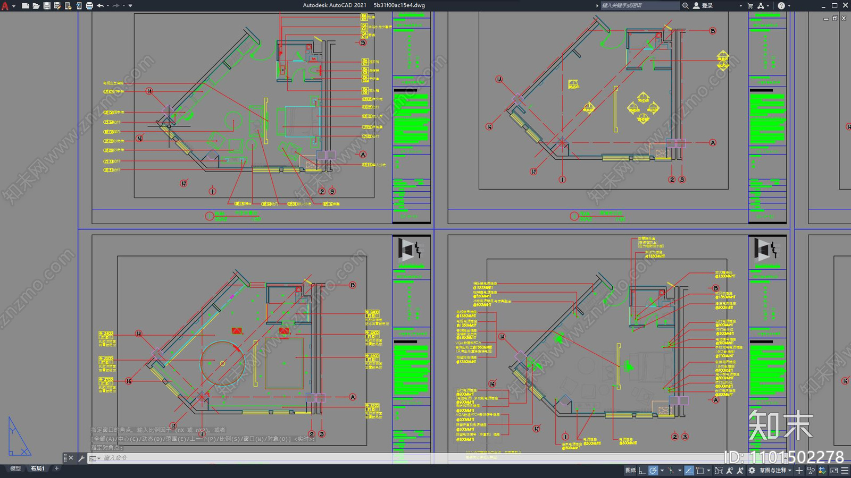
Task: Toggle 2D Object Snap in the status bar
Action: (x=700, y=471)
